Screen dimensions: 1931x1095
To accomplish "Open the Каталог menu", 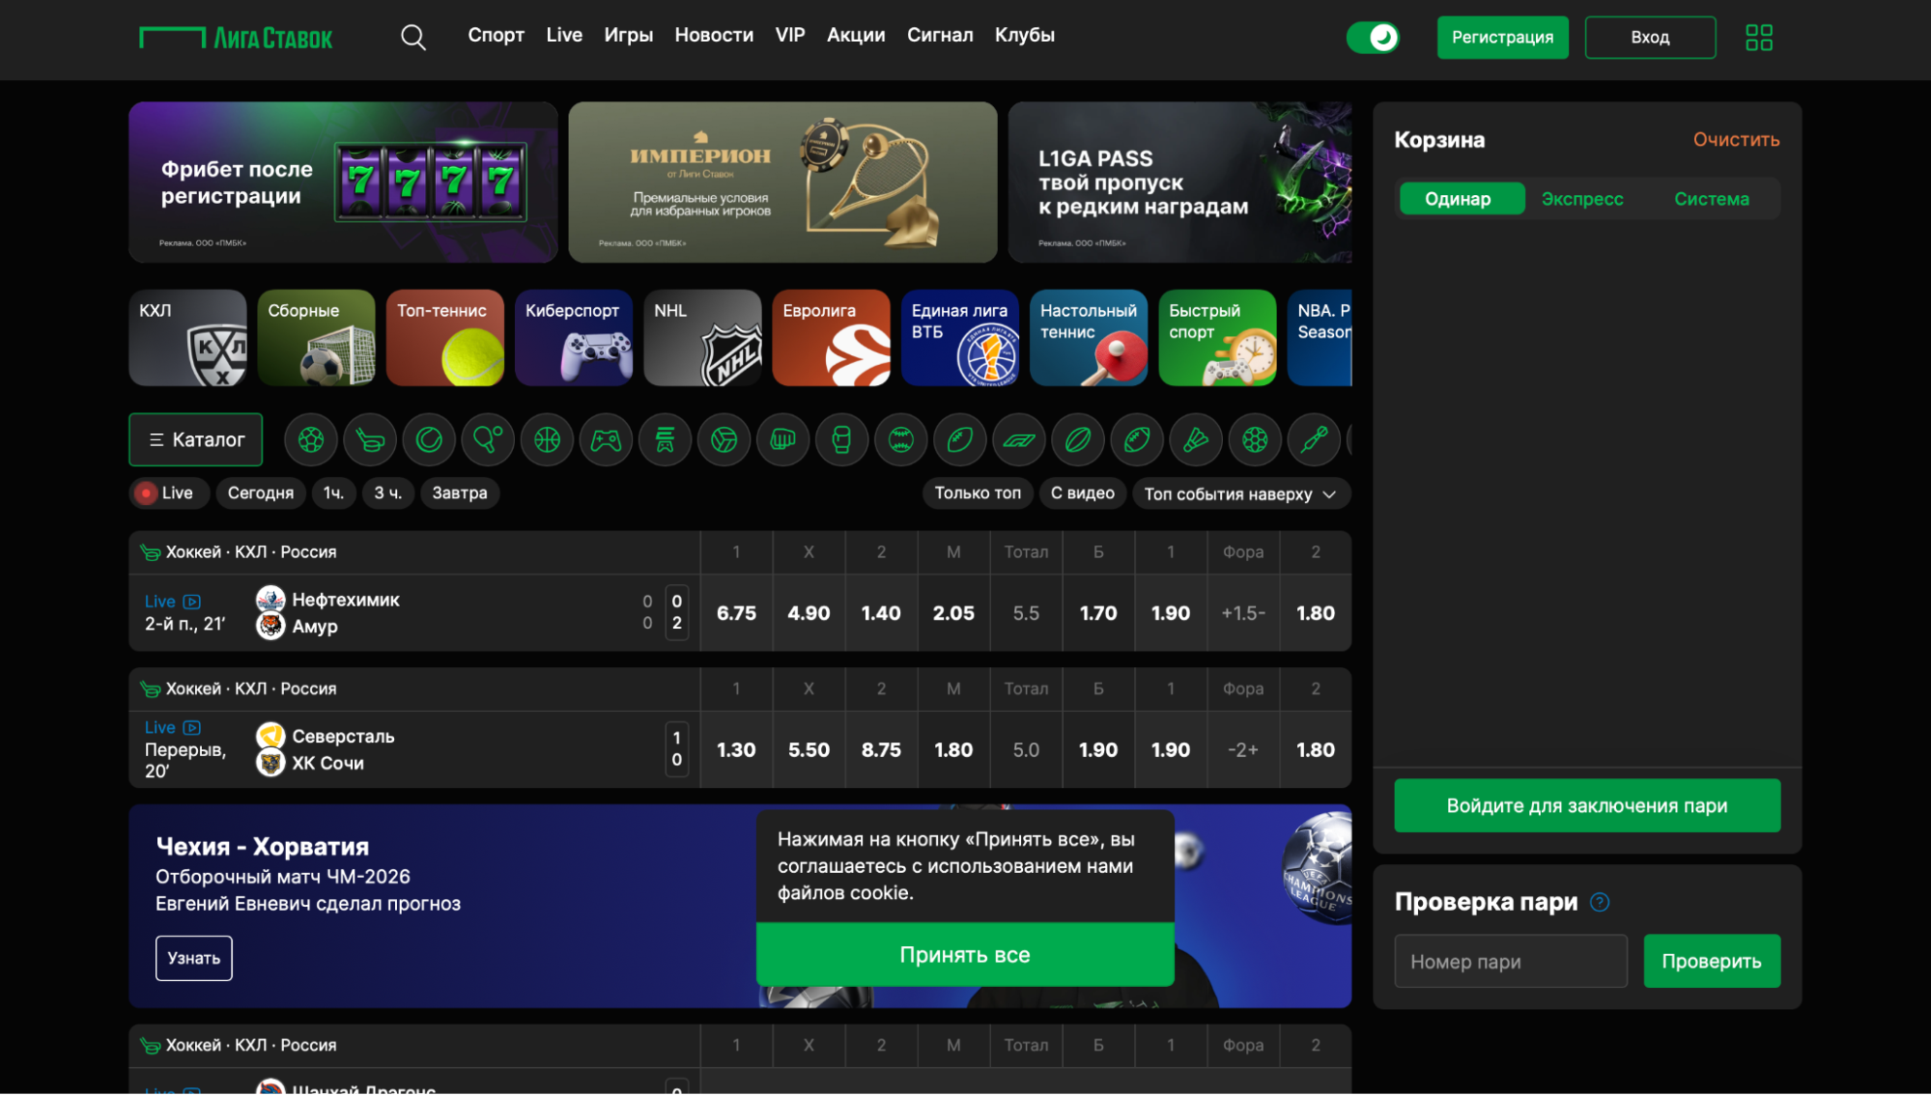I will pos(196,440).
